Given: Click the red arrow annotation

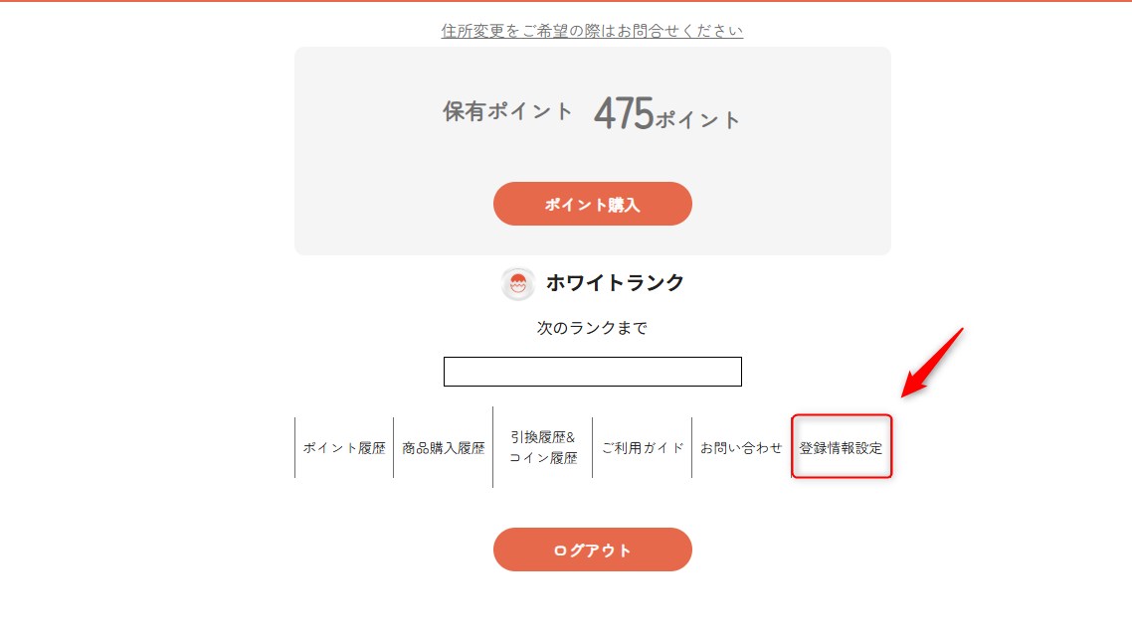Looking at the screenshot, I should 932,363.
